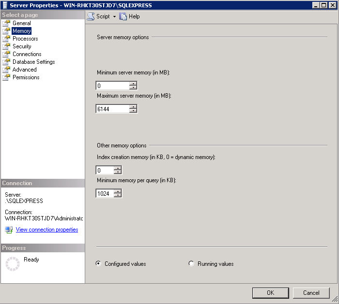This screenshot has width=339, height=304.
Task: Click the Advanced page icon
Action: pos(6,70)
